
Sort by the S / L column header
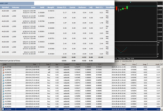click(86, 64)
